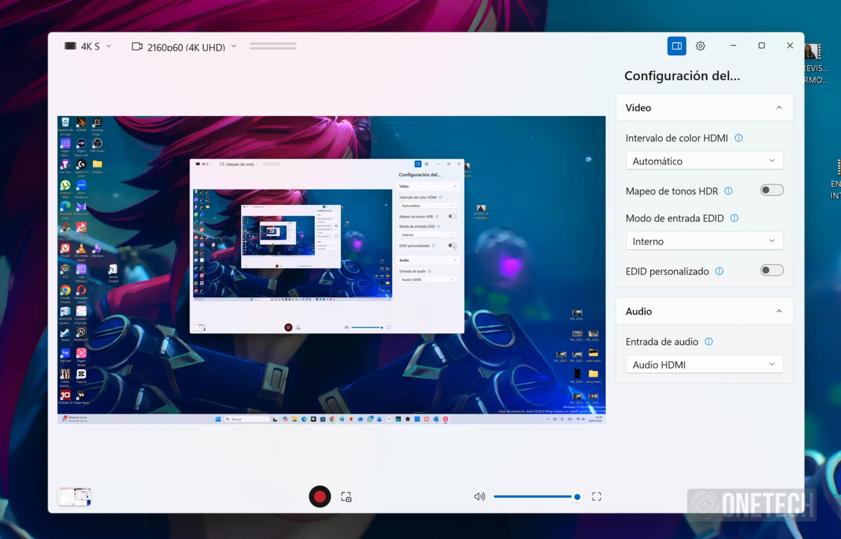Select Papelera de reciclaje in the preview desktop

pos(65,127)
